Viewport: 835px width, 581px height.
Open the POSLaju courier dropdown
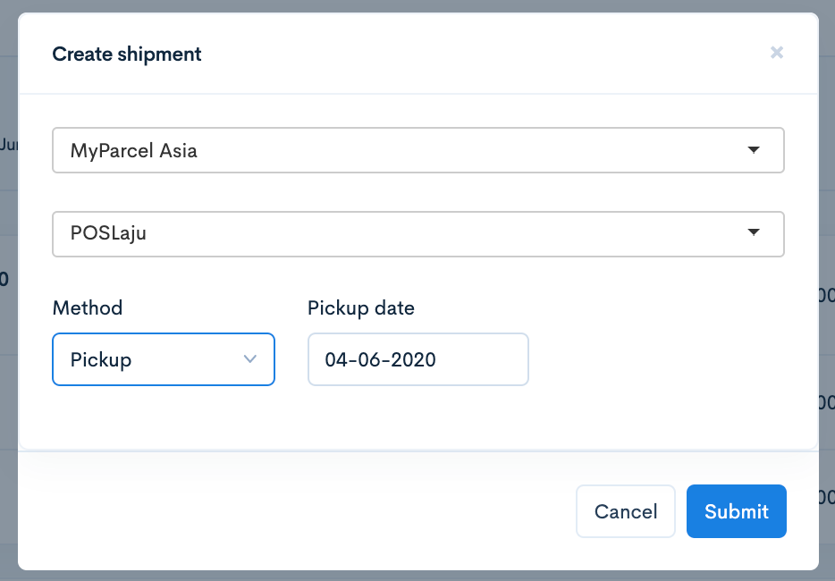[418, 234]
